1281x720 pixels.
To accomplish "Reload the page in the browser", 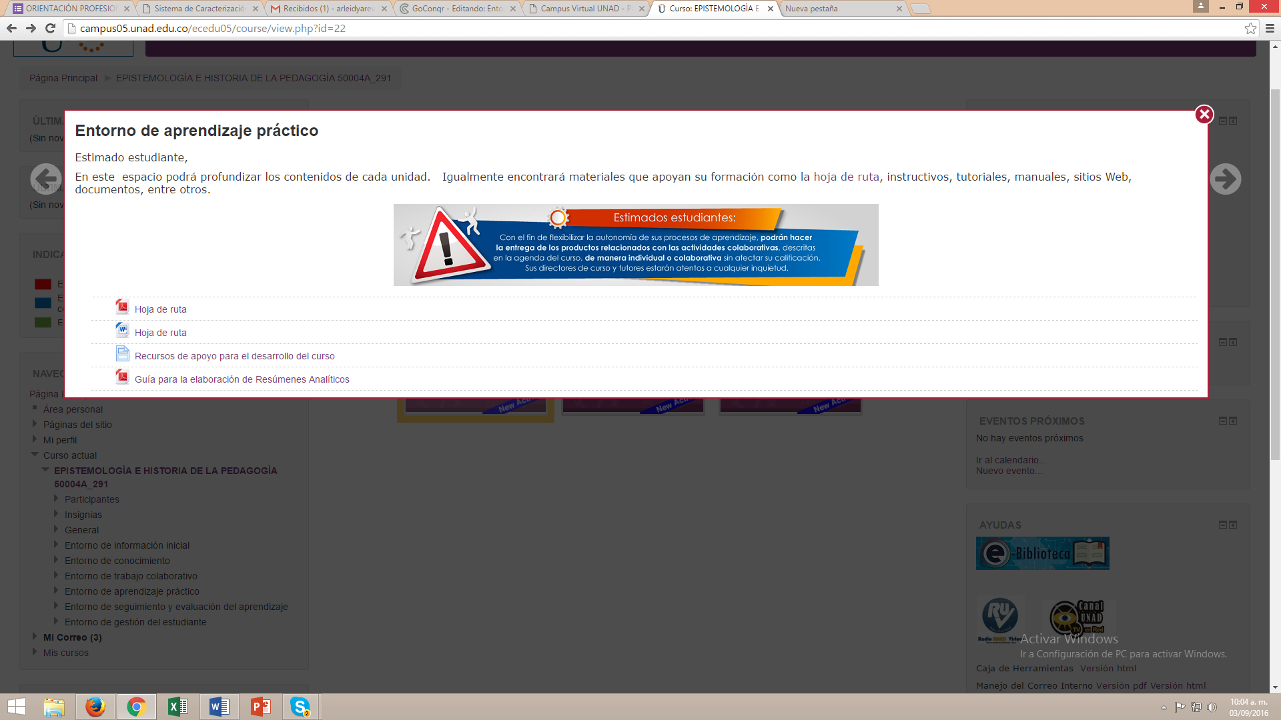I will coord(50,28).
